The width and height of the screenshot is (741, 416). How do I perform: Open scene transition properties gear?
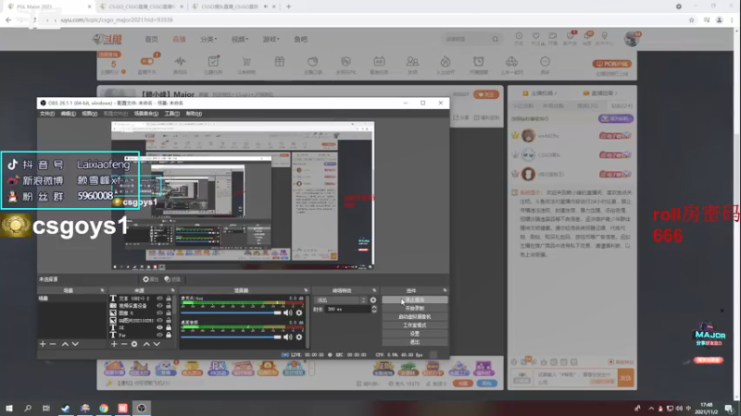point(373,300)
